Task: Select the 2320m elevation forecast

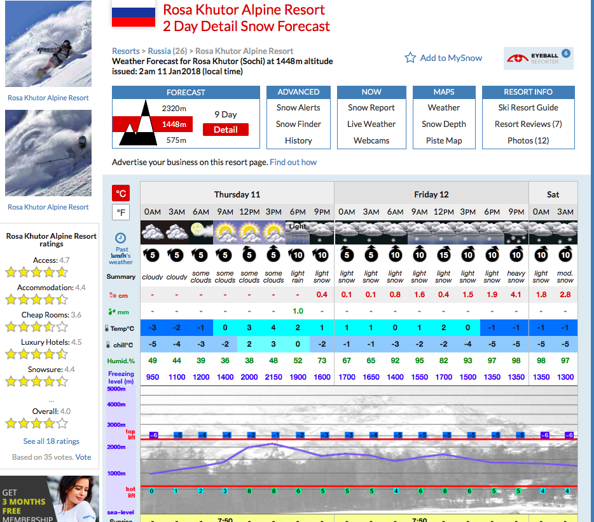Action: pyautogui.click(x=174, y=109)
